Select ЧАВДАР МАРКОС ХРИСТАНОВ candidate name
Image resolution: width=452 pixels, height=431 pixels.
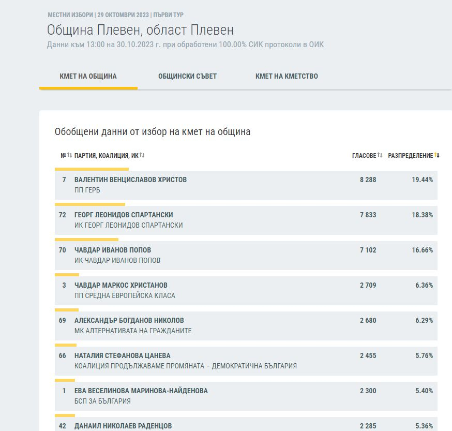pos(121,285)
